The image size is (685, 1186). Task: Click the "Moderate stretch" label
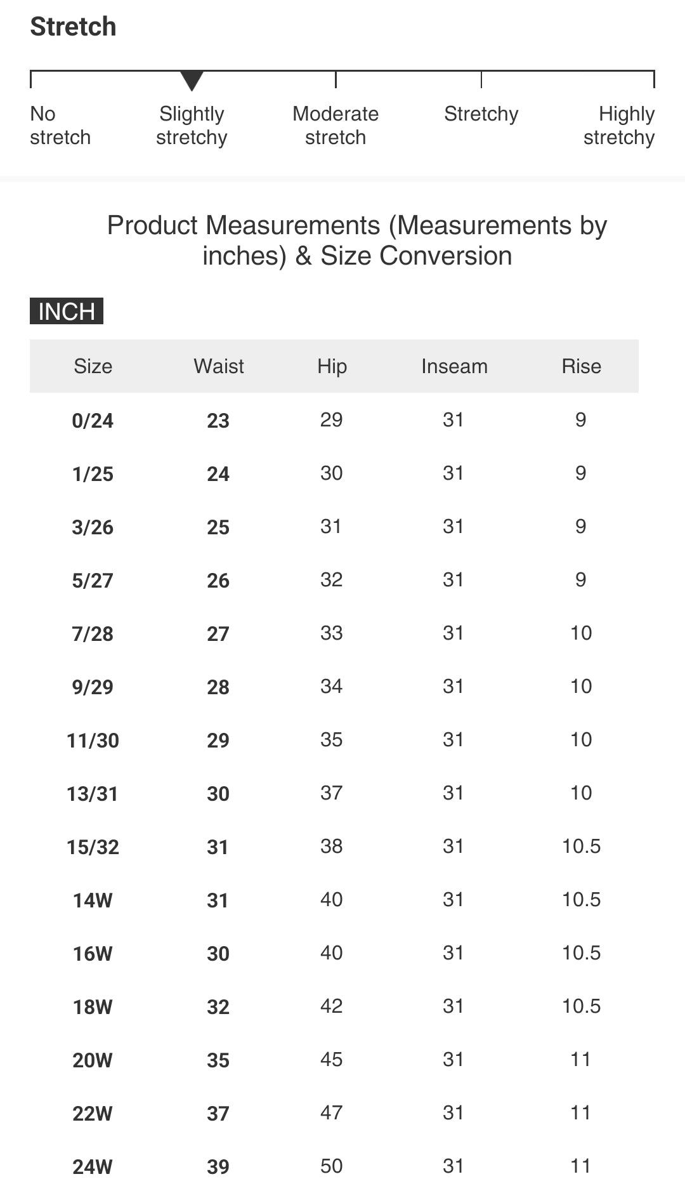click(x=336, y=126)
